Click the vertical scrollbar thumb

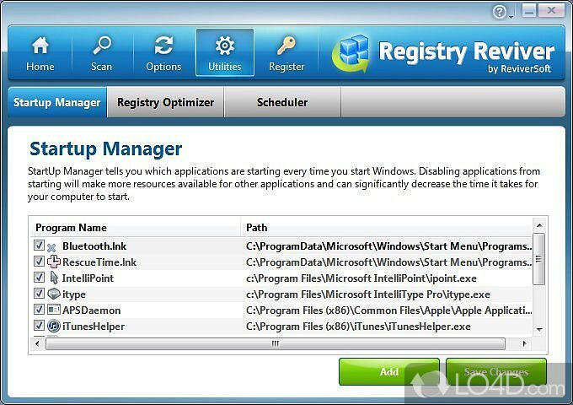pos(539,259)
